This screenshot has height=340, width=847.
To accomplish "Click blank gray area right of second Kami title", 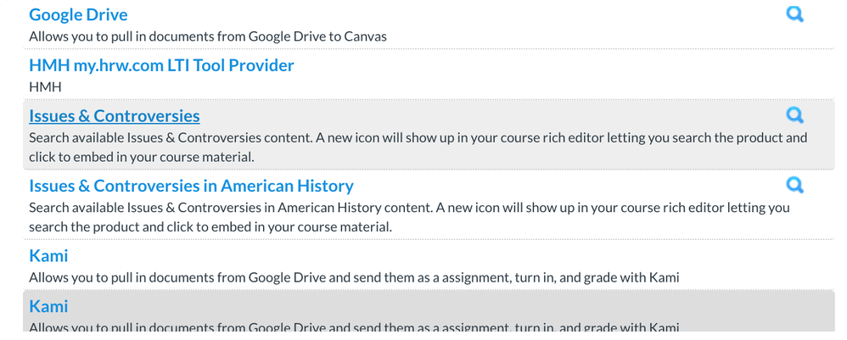I will click(x=424, y=306).
